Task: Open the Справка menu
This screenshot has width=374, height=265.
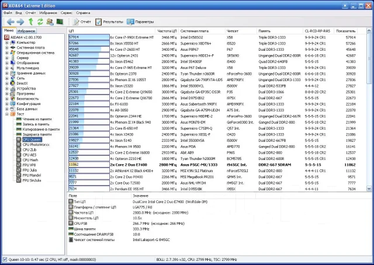Action: (83, 13)
